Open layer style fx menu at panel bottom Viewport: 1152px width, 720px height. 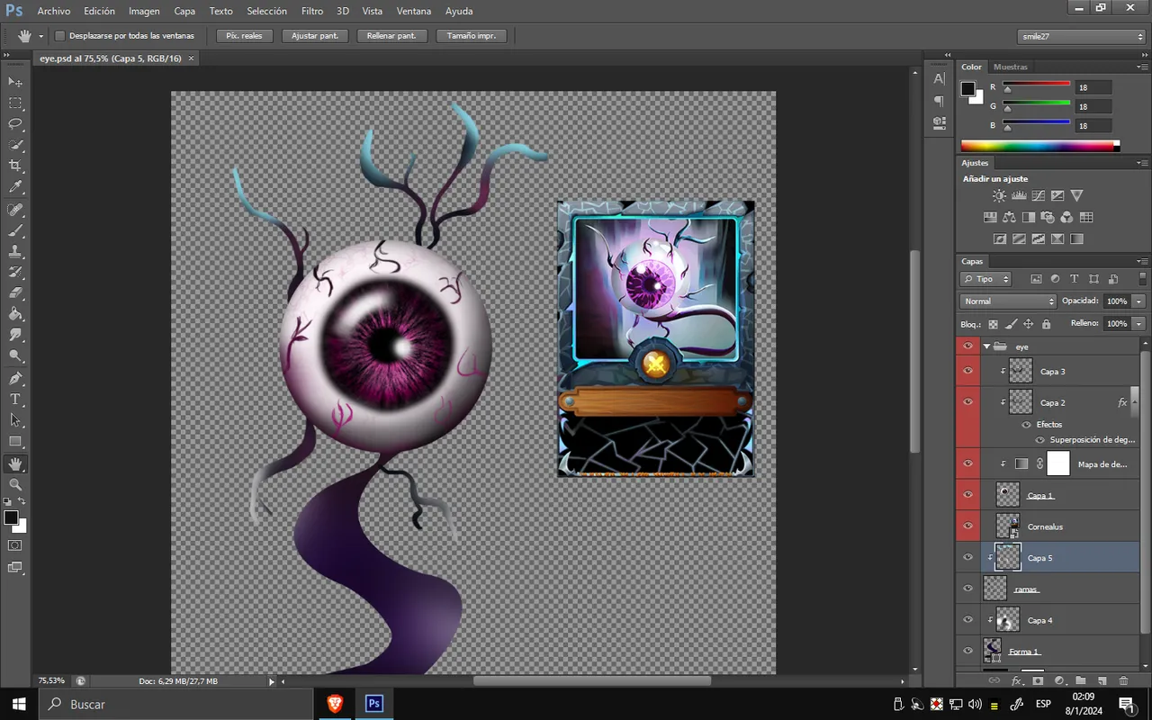pyautogui.click(x=1016, y=681)
